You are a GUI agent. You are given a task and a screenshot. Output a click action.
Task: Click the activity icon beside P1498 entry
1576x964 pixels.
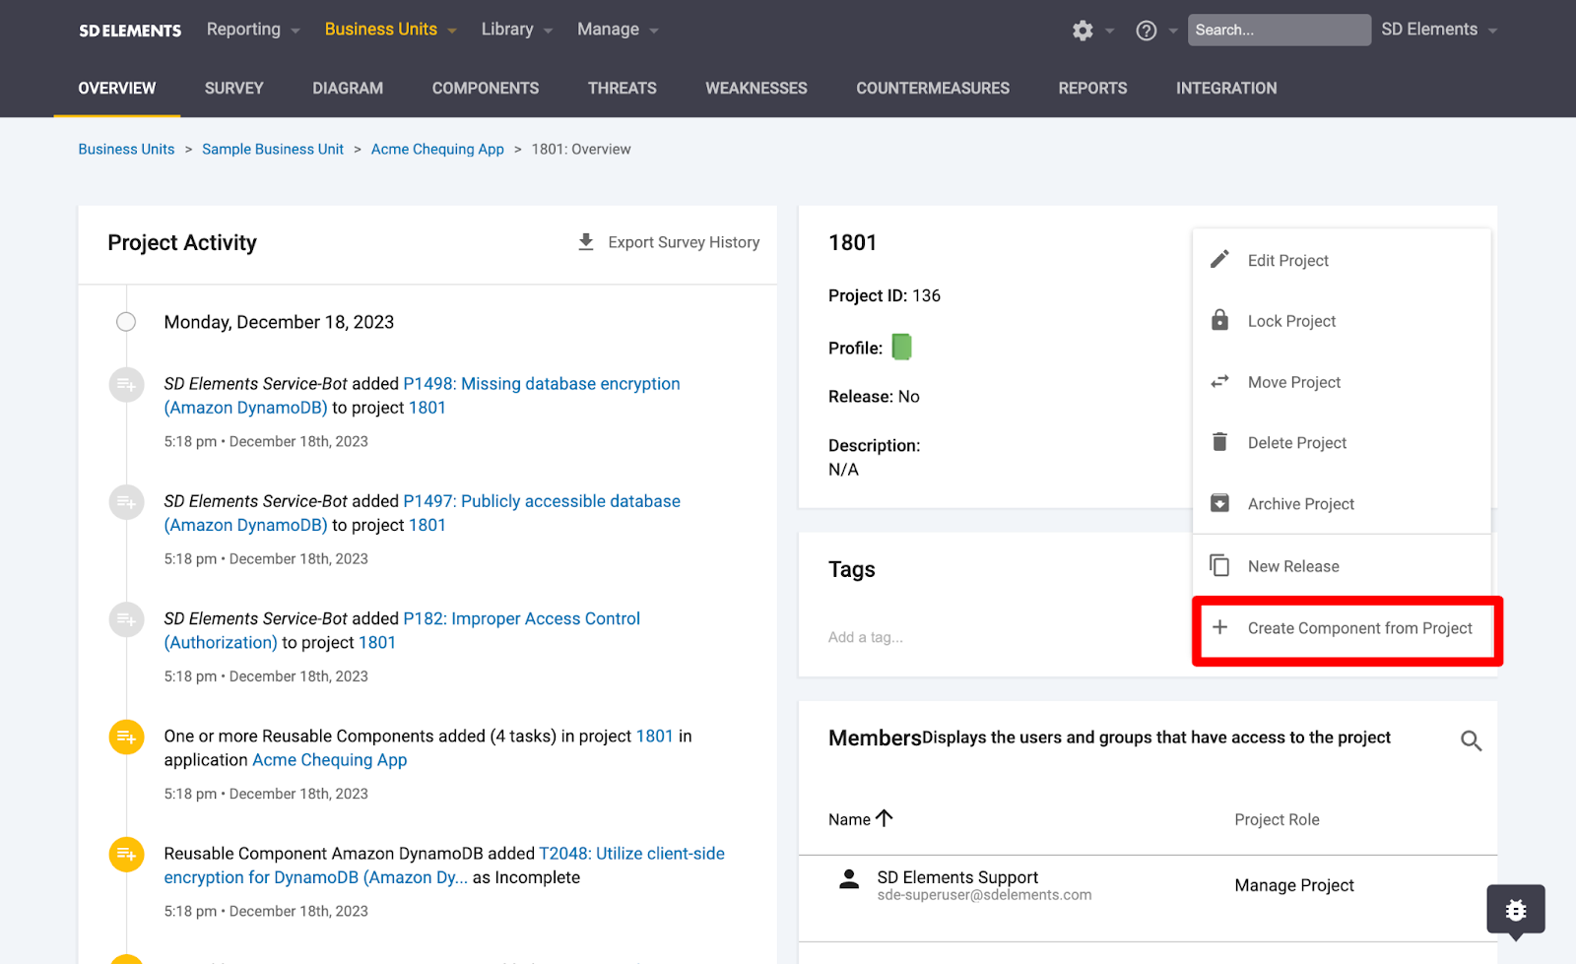pos(126,384)
